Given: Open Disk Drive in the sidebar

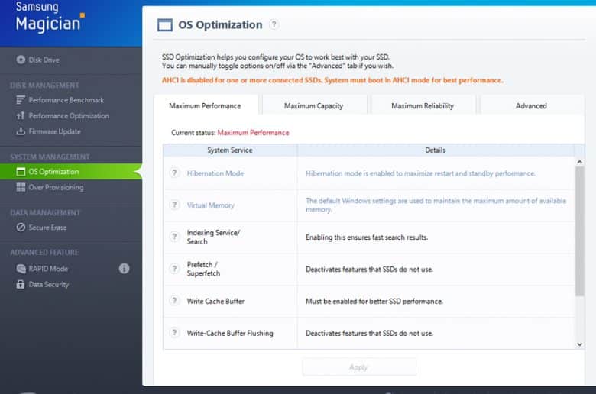Looking at the screenshot, I should [x=44, y=60].
